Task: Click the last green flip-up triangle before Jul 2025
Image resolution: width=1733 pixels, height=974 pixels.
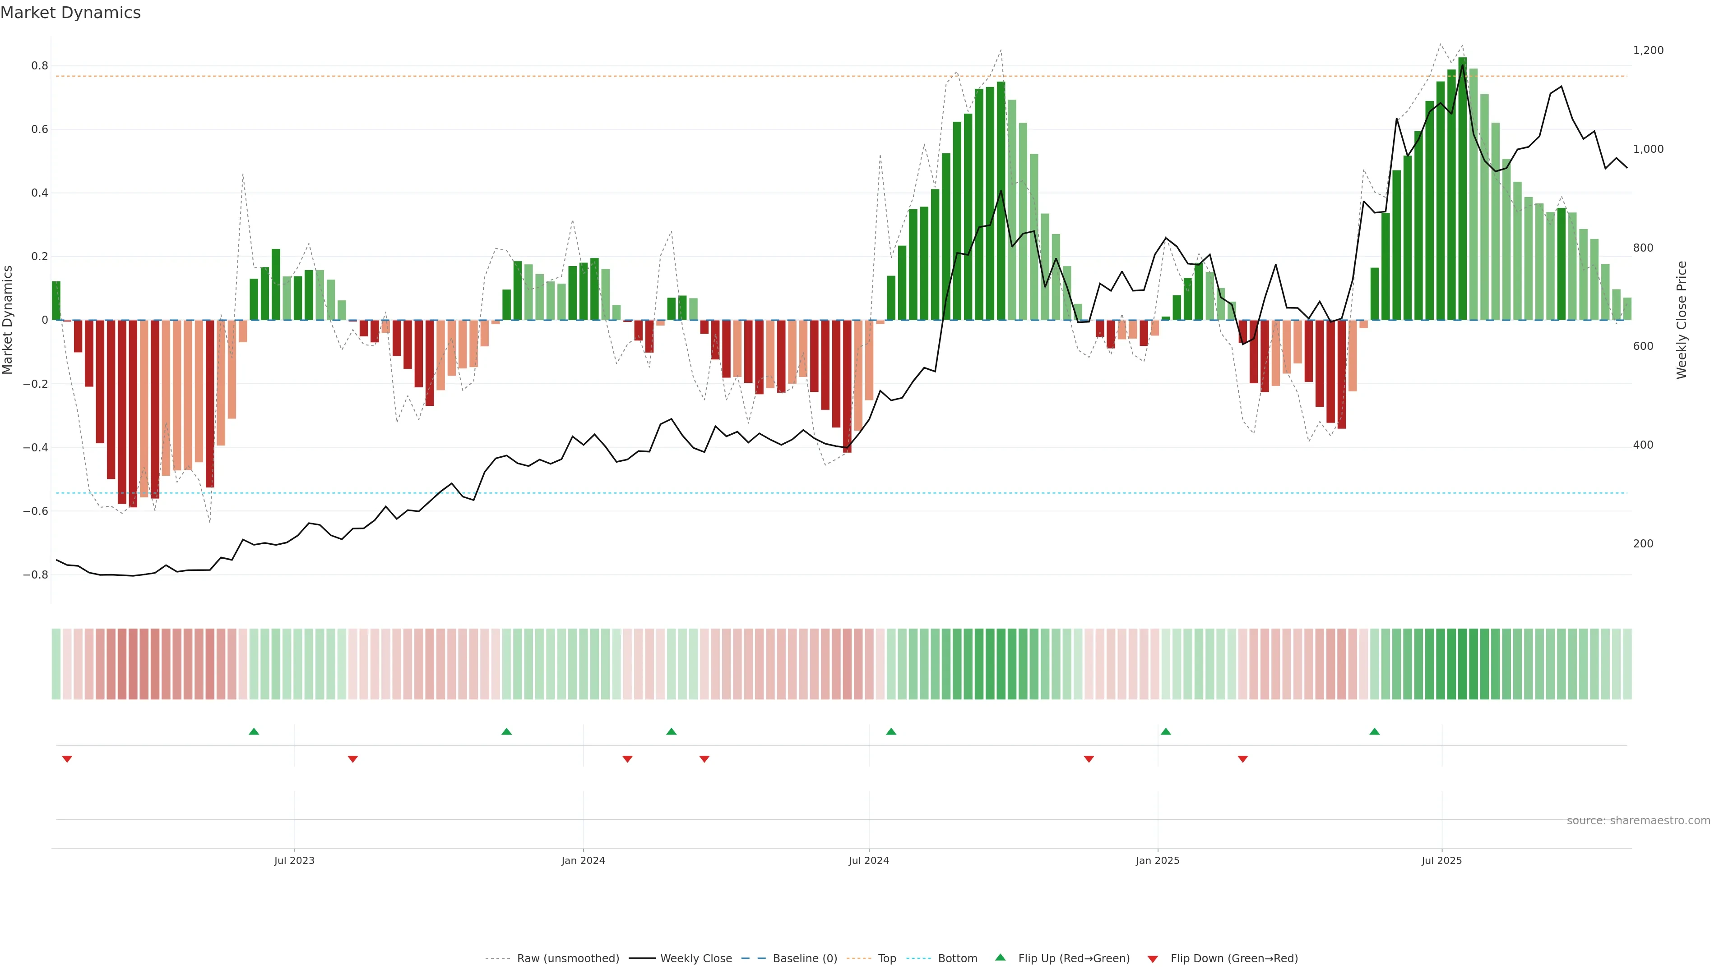Action: (1374, 731)
